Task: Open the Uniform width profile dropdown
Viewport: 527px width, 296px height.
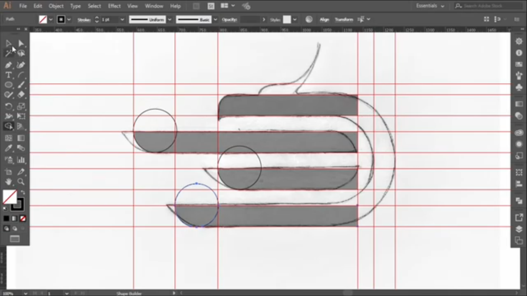Action: pyautogui.click(x=170, y=20)
